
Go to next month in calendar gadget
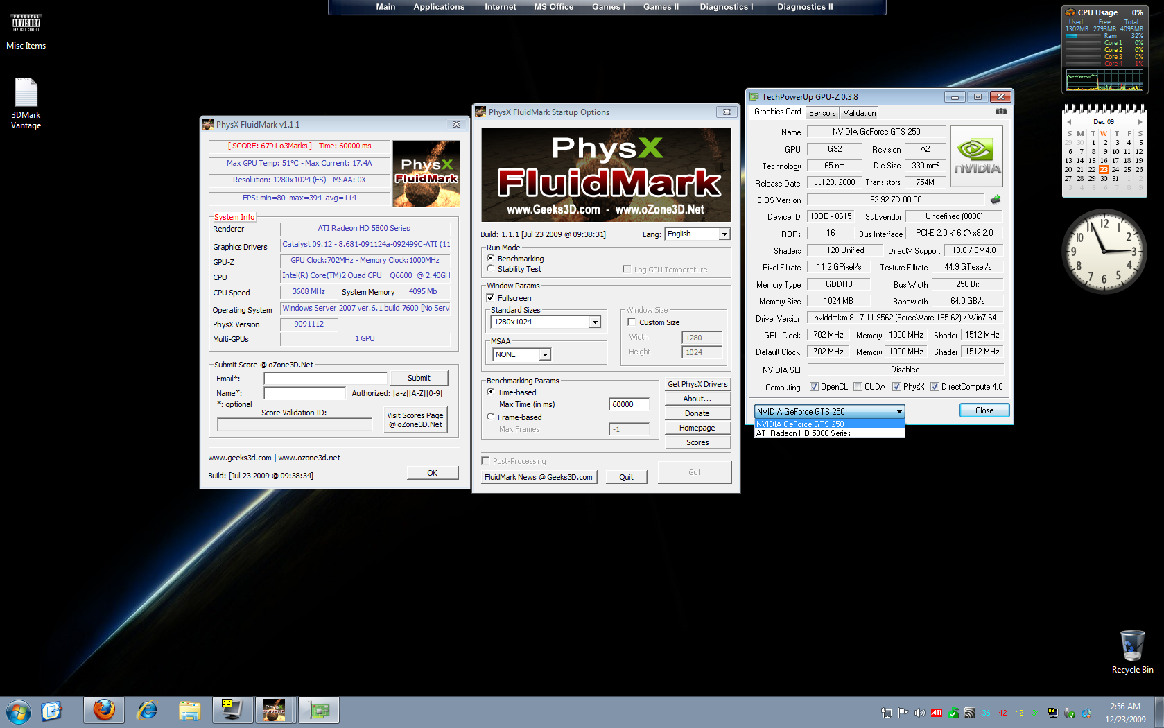pyautogui.click(x=1140, y=122)
